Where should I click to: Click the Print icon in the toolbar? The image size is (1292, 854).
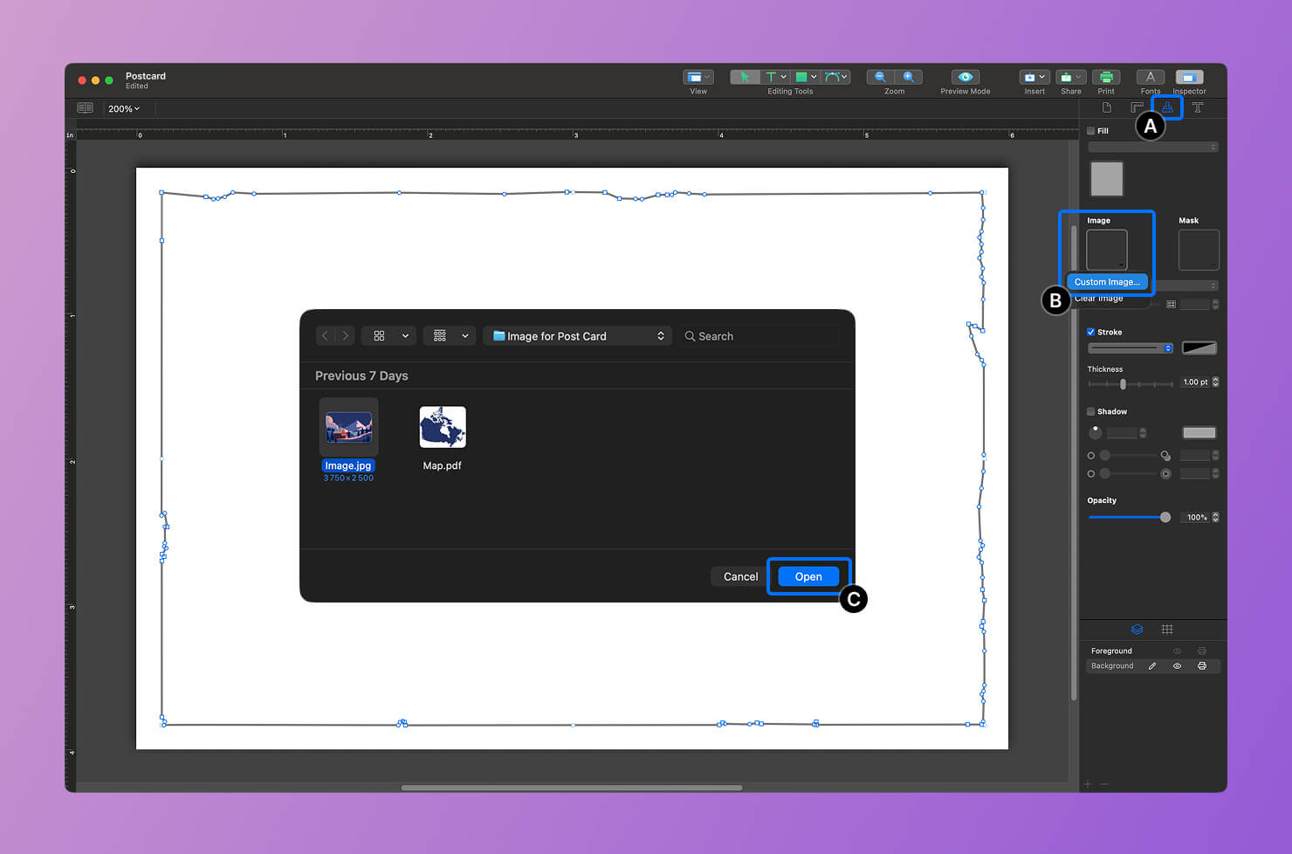point(1106,78)
